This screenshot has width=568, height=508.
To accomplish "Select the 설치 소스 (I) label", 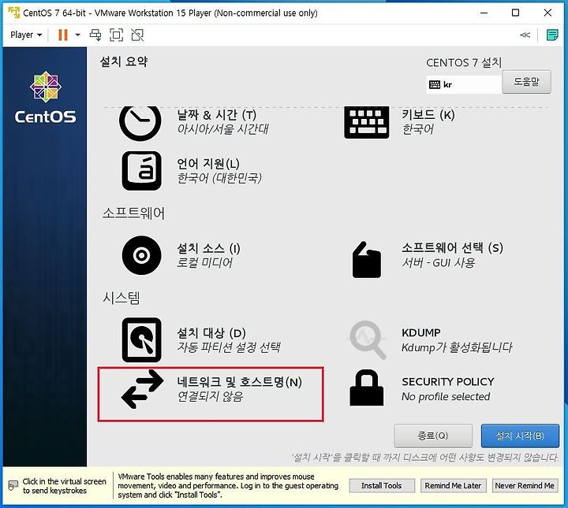I will (x=208, y=248).
